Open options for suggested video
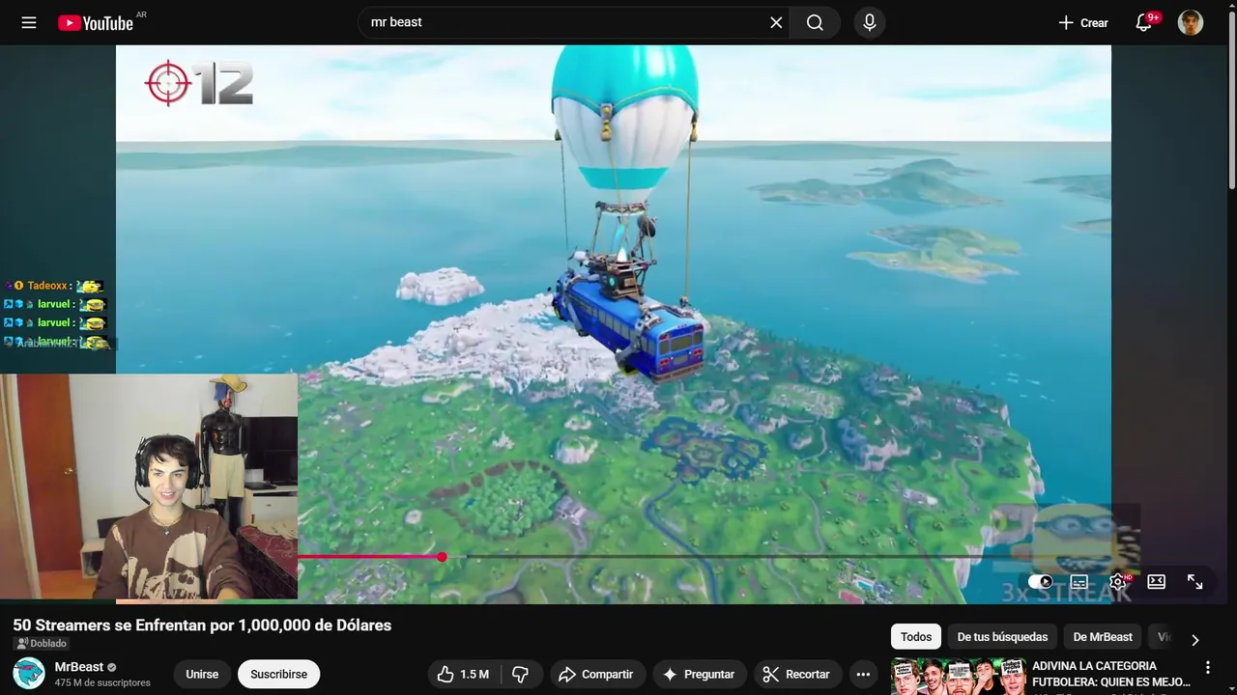The height and width of the screenshot is (695, 1237). coord(1208,667)
